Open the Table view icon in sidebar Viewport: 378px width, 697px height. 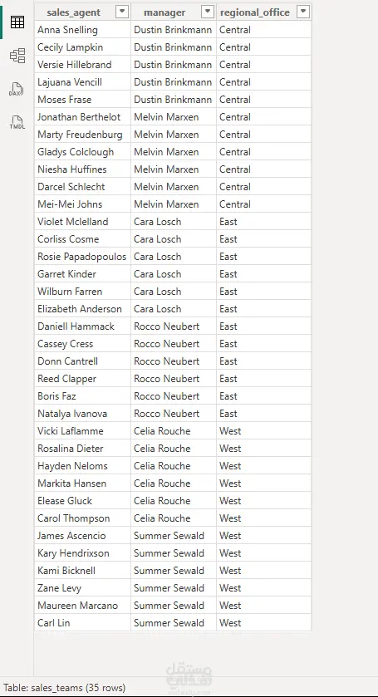(17, 22)
